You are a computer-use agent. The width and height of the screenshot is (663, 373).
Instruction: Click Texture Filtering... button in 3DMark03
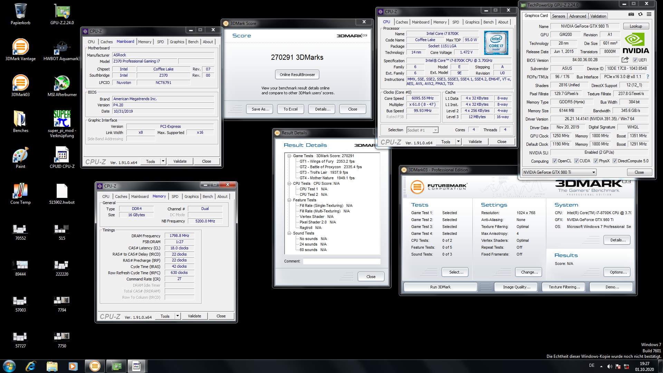[564, 287]
